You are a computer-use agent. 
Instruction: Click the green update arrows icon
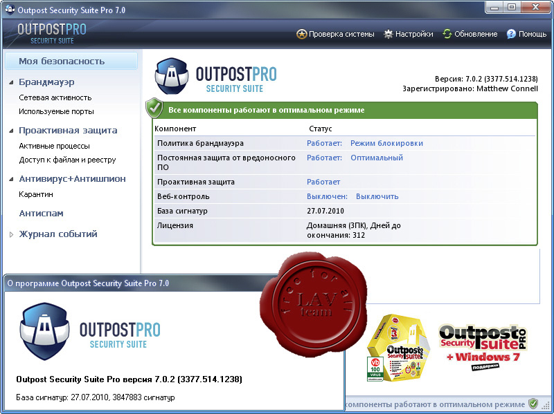pos(447,34)
